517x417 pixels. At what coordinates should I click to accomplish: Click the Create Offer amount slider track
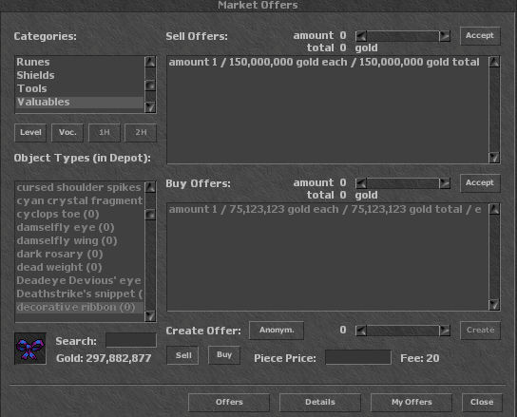click(403, 331)
